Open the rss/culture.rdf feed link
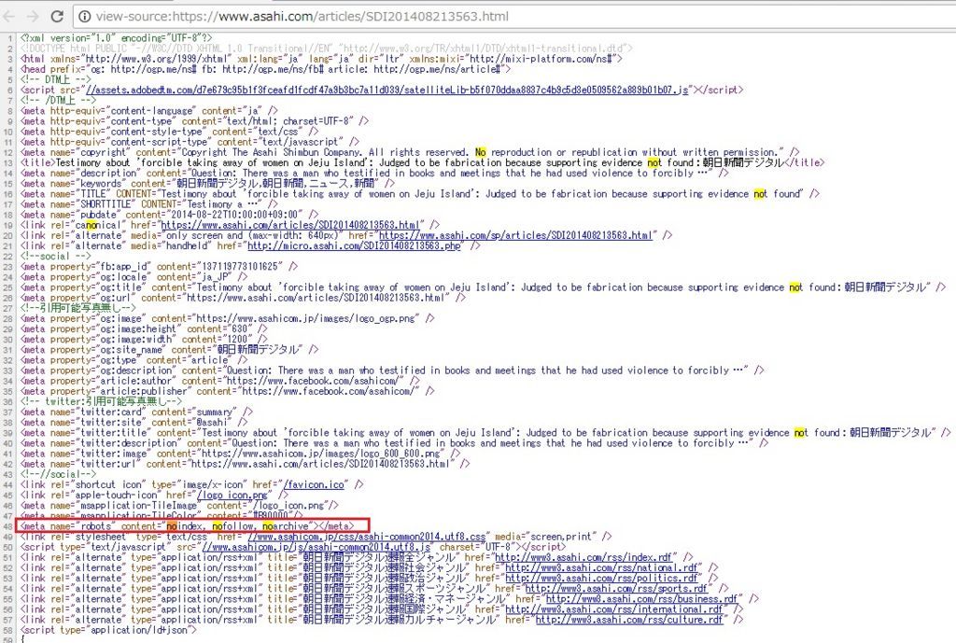The width and height of the screenshot is (956, 643). [628, 620]
